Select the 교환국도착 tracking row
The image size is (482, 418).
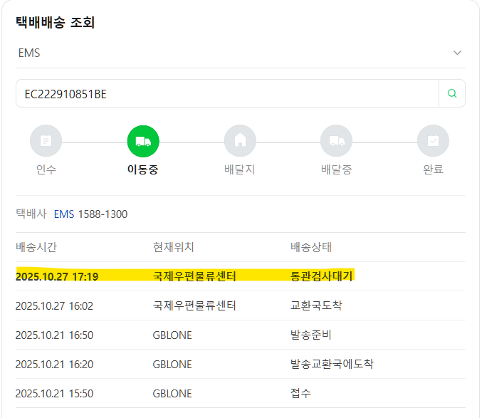click(x=240, y=305)
